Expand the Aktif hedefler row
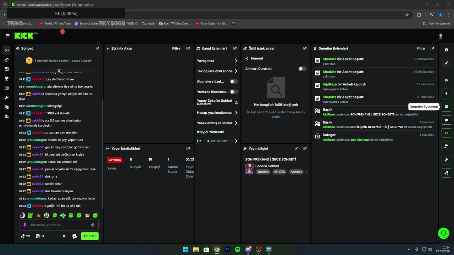Viewport: 454px width, 255px height. 217,141
